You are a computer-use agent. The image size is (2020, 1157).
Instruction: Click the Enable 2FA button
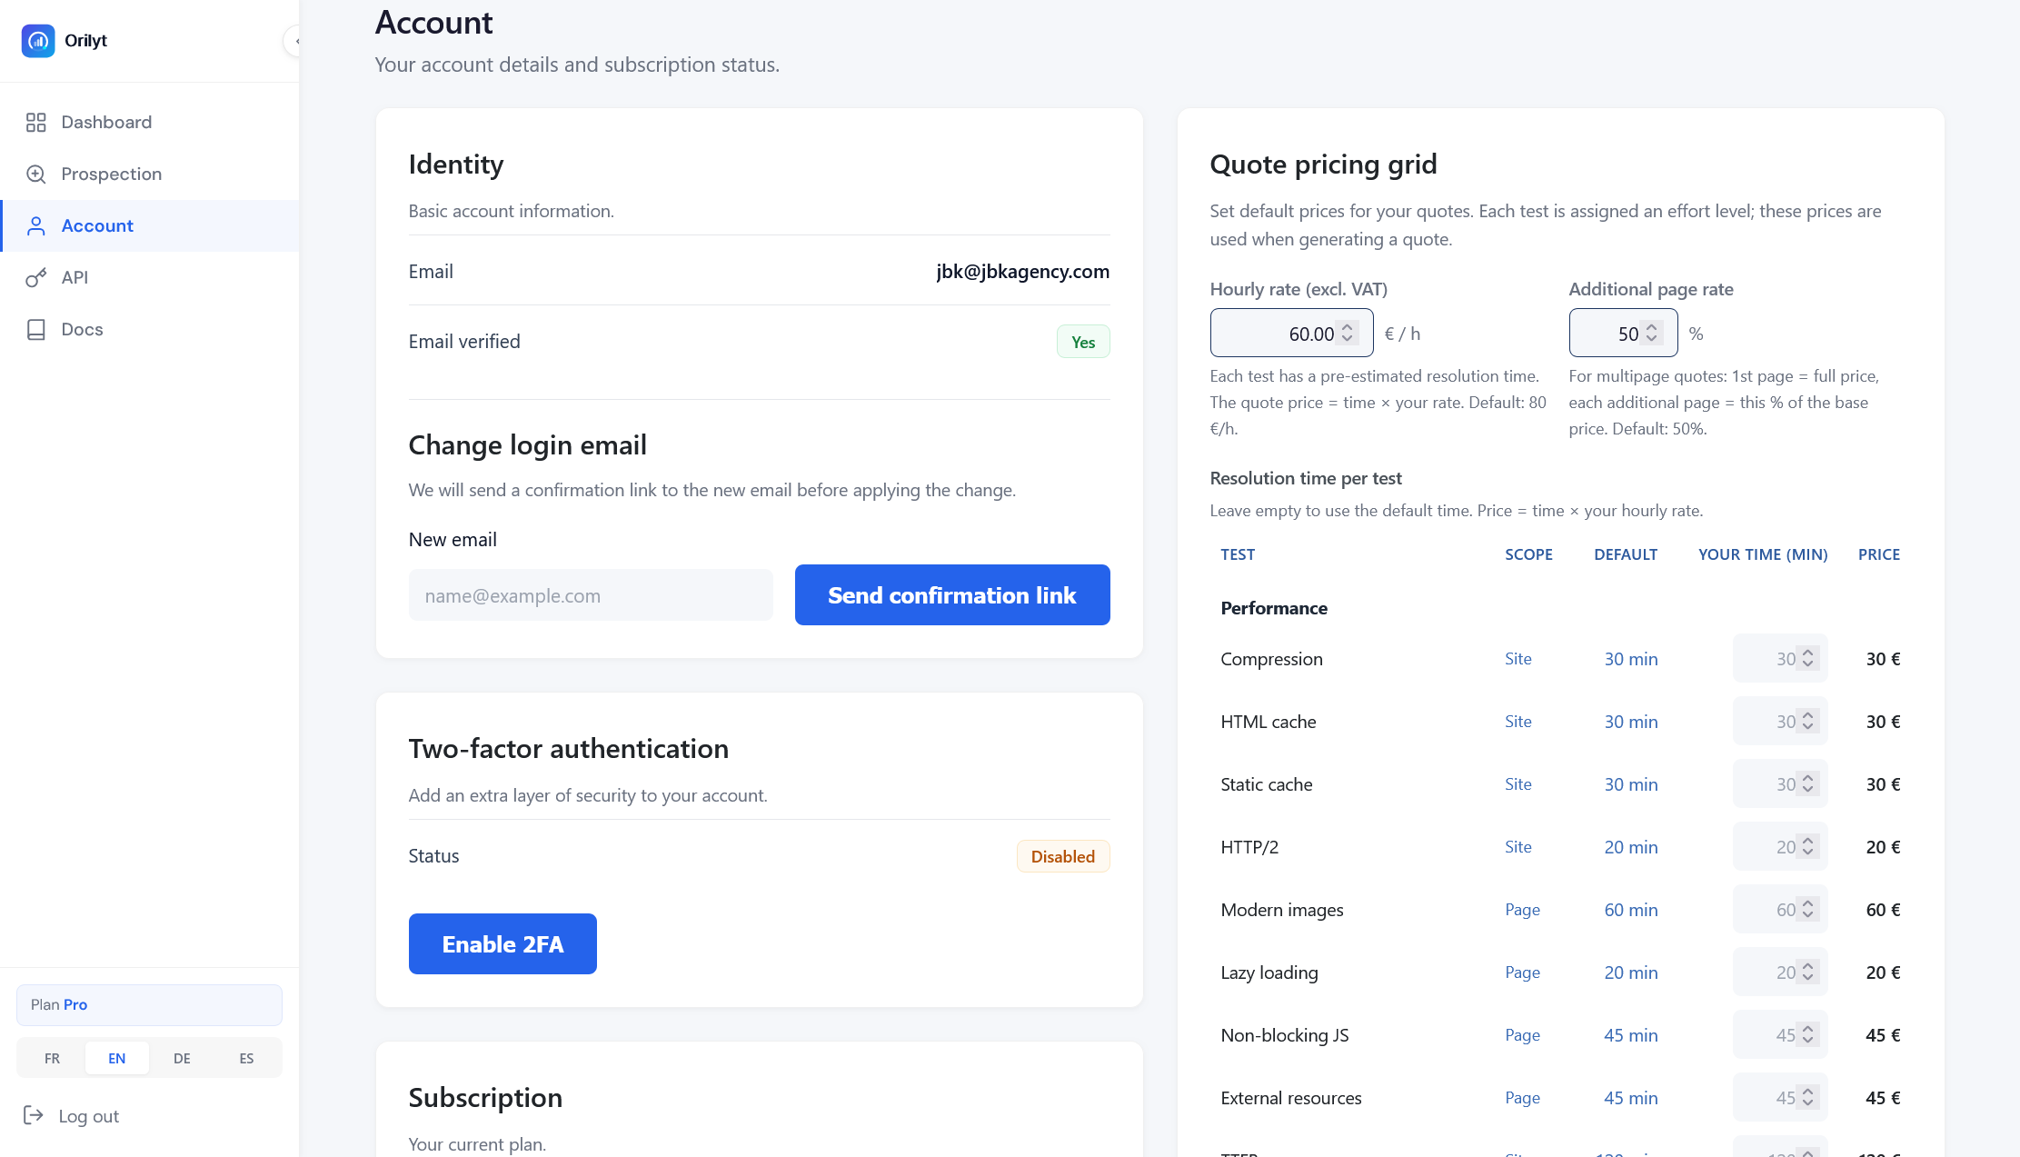[503, 944]
